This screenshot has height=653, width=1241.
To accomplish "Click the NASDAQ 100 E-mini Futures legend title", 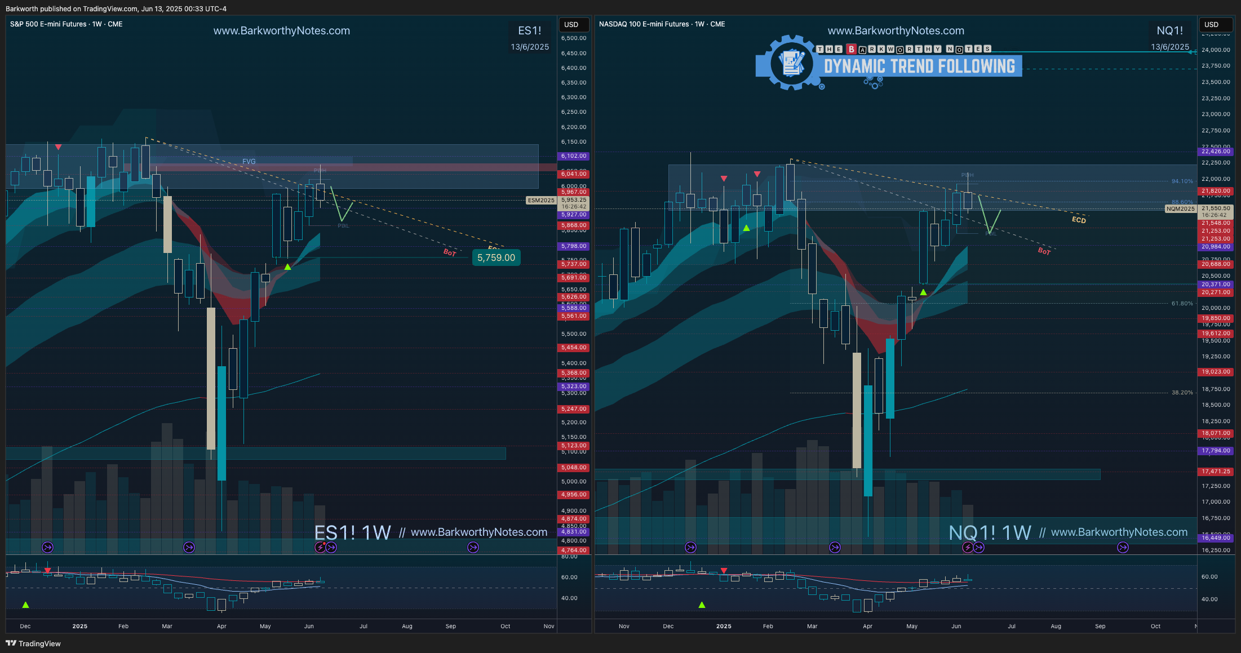I will click(662, 24).
